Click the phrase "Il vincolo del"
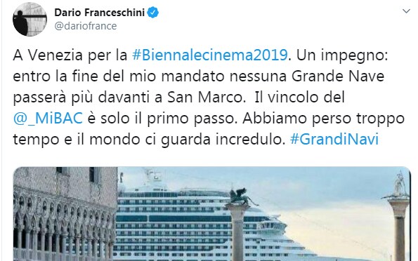The height and width of the screenshot is (261, 418). coord(300,98)
